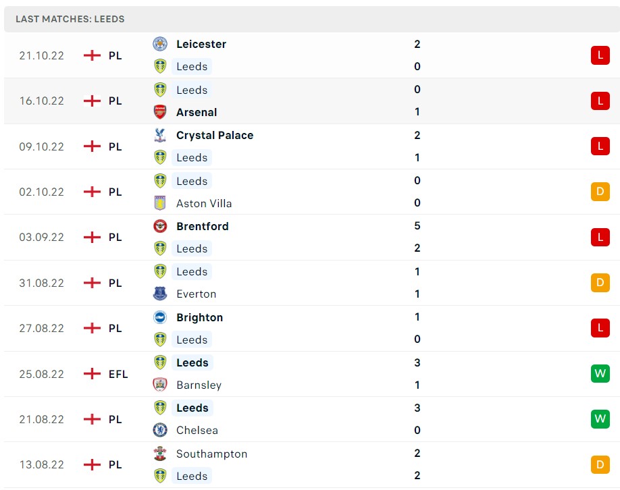Click the 21.10.22 match date
The image size is (620, 490).
click(41, 55)
